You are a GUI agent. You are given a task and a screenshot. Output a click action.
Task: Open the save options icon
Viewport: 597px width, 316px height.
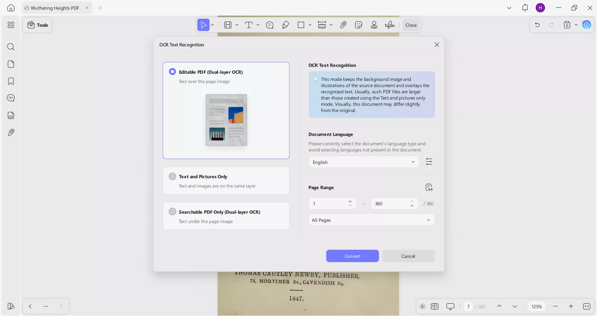coord(567,25)
